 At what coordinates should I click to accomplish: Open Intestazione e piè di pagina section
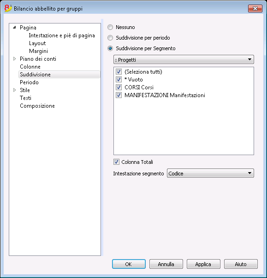[x=62, y=35]
